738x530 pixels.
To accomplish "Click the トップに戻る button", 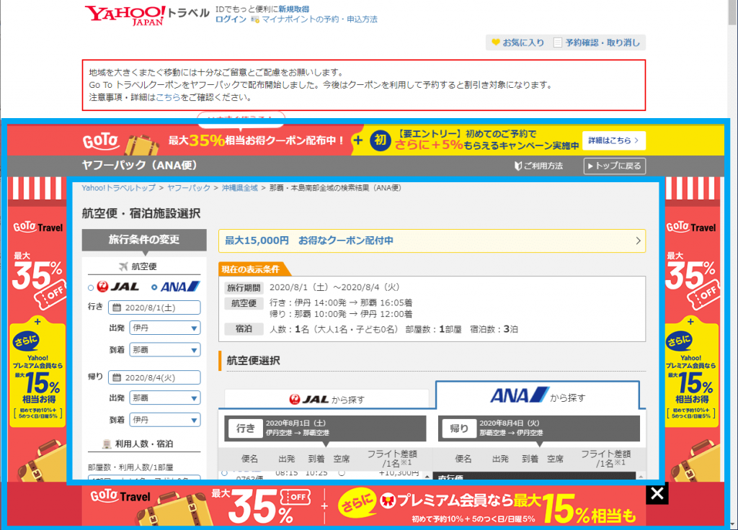I will 615,166.
